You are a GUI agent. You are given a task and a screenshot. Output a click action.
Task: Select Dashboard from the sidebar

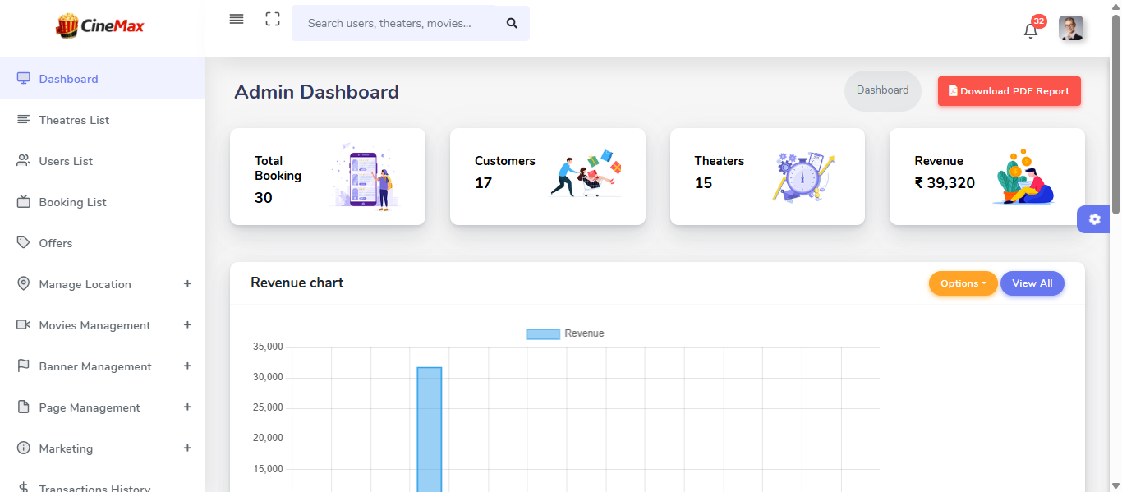coord(68,79)
